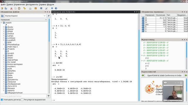Viewport: 188px width, 105px height.
Task: Expand the PhoneBackup folder
Action: (x=4, y=45)
